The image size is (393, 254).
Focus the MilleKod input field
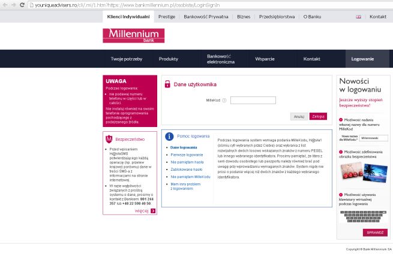tap(253, 101)
